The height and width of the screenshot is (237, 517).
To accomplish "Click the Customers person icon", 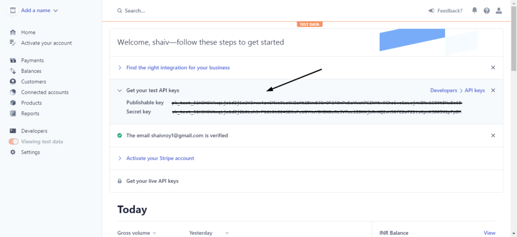I will [13, 81].
